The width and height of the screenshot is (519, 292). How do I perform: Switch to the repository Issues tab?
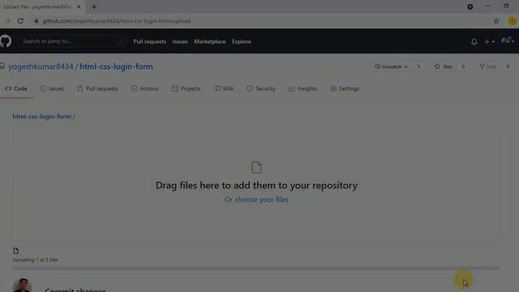tap(52, 88)
